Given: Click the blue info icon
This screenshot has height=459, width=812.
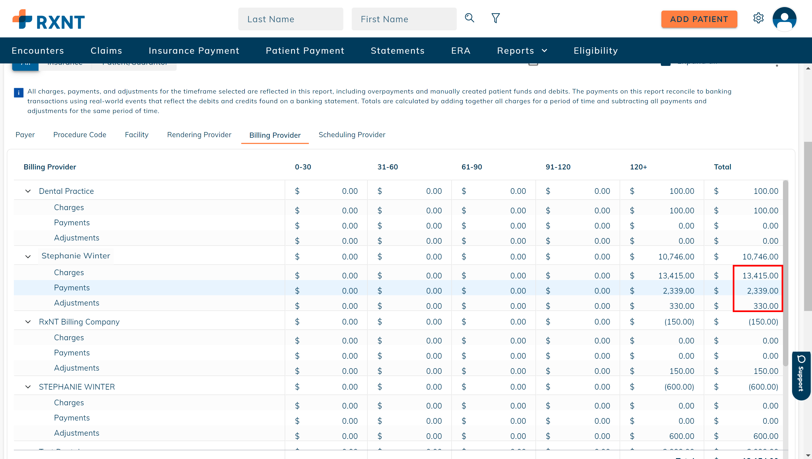Looking at the screenshot, I should click(19, 93).
